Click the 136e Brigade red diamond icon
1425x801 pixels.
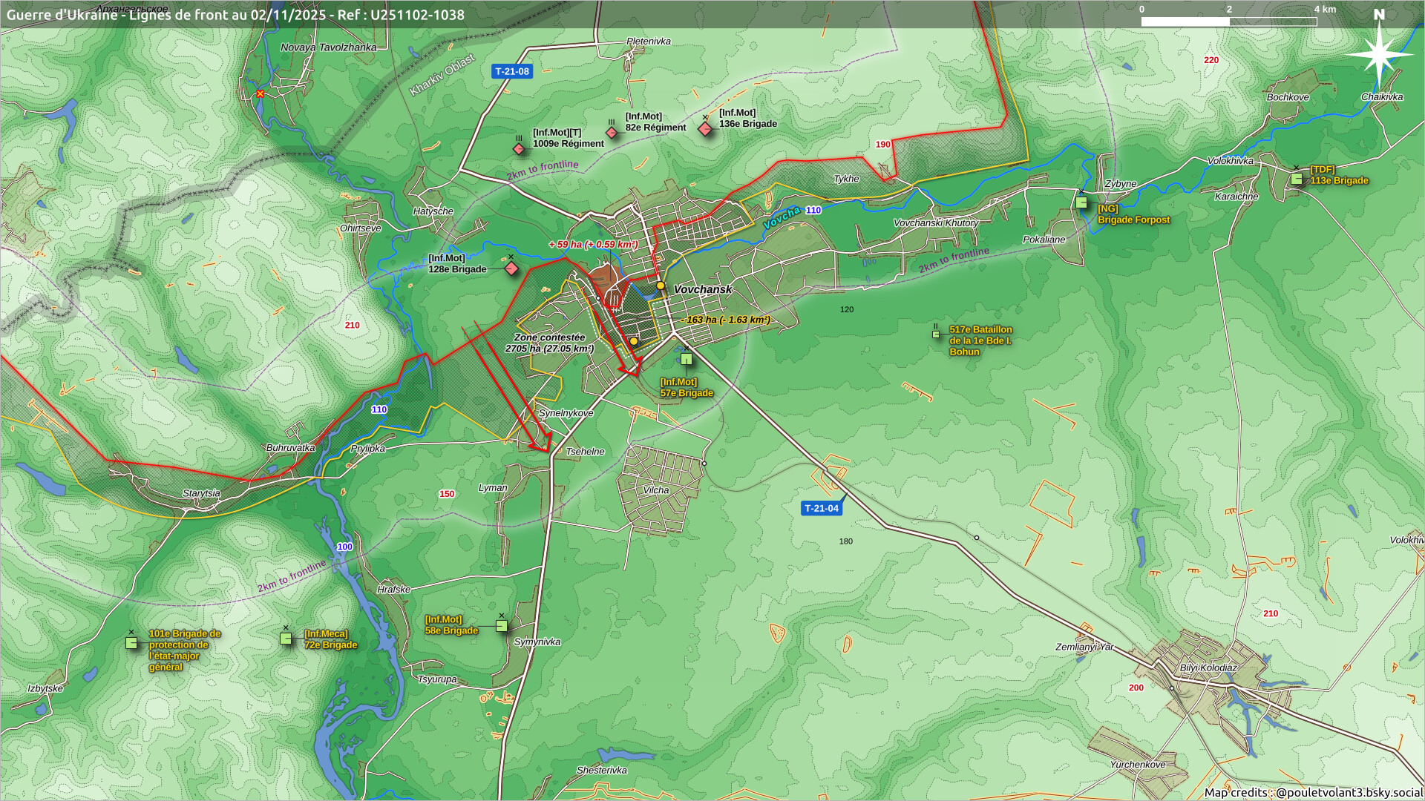(x=705, y=129)
